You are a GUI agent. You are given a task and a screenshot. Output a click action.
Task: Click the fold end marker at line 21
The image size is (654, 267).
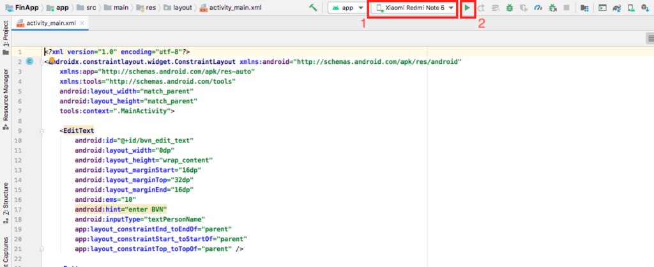(x=42, y=249)
